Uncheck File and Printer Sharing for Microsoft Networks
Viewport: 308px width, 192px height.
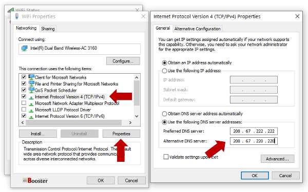coord(24,83)
